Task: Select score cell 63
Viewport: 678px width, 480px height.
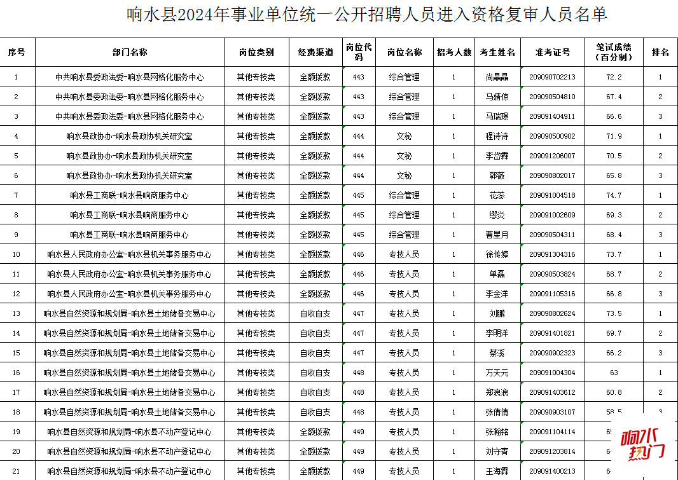Action: 614,373
